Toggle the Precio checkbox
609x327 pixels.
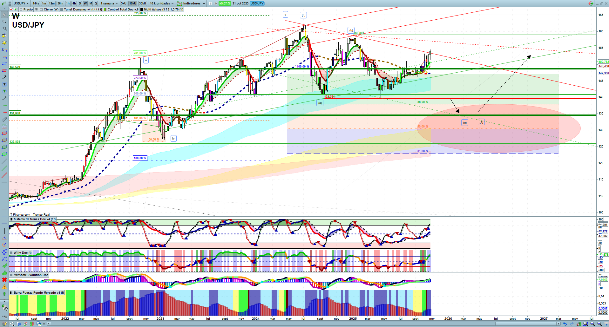coord(21,10)
